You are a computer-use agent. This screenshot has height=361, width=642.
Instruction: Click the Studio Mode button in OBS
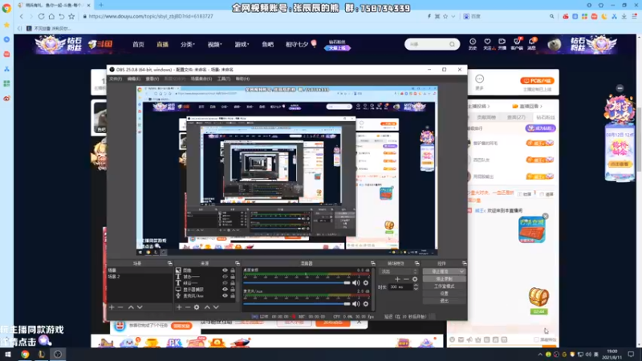click(445, 286)
